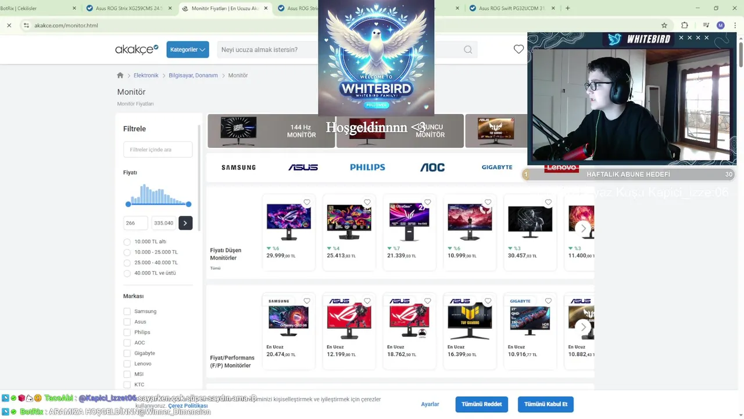Select price range 40.000 TL ve üstü
This screenshot has height=419, width=744.
click(127, 273)
